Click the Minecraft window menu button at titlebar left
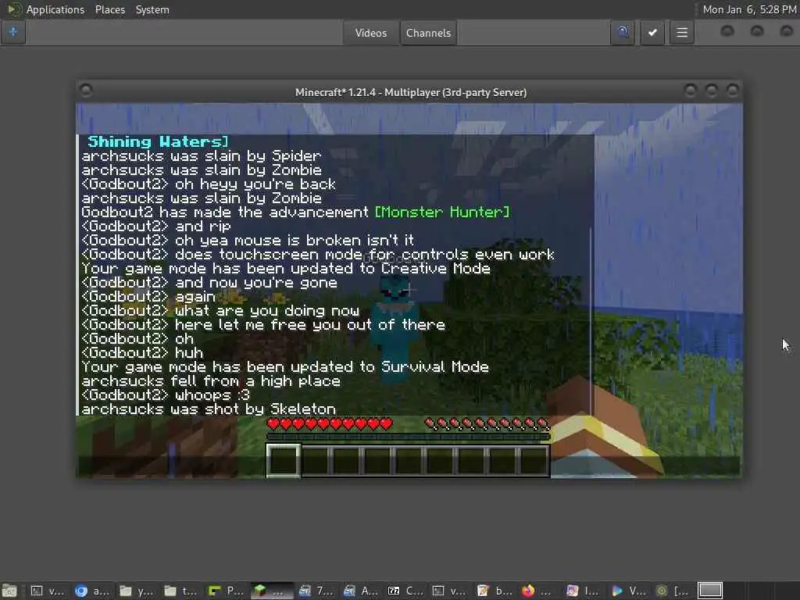The image size is (800, 600). click(86, 91)
